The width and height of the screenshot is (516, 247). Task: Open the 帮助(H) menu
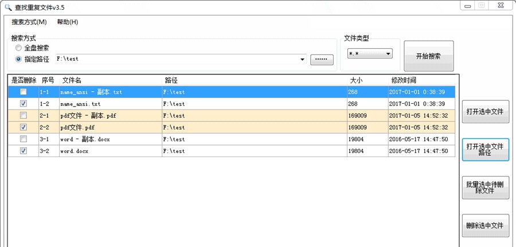point(68,22)
